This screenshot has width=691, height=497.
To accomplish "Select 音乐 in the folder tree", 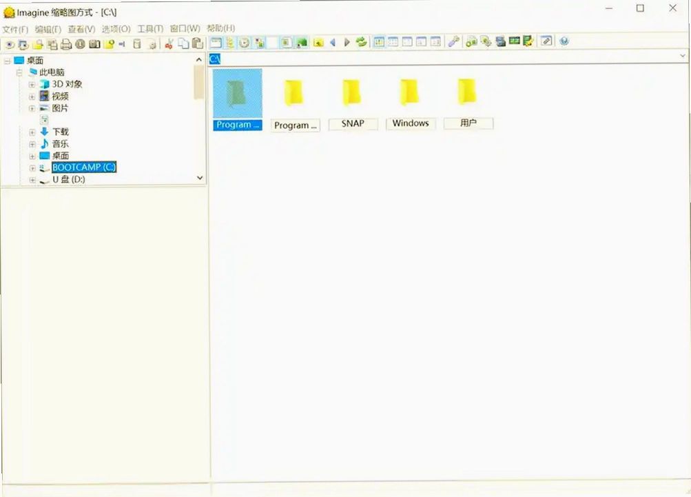I will click(61, 144).
